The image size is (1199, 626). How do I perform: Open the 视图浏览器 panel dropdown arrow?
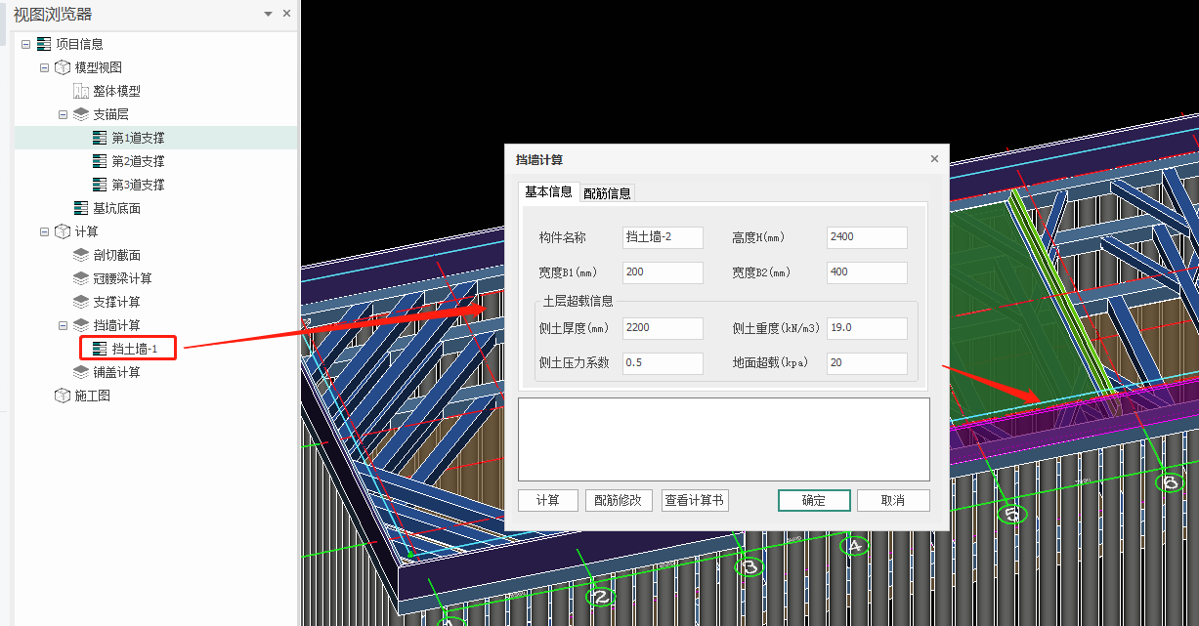pyautogui.click(x=269, y=14)
